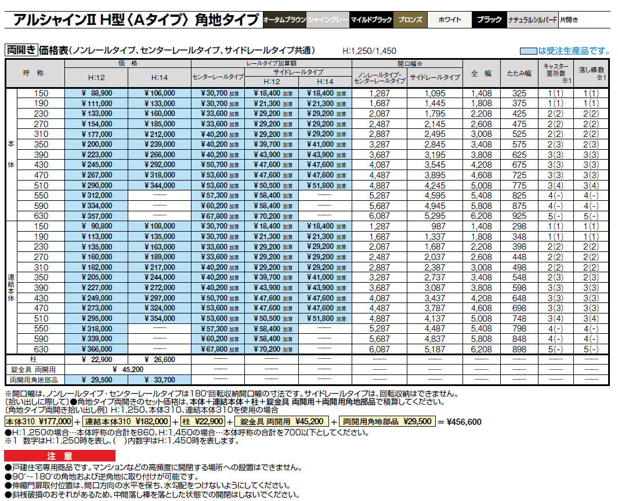The height and width of the screenshot is (501, 618).
Task: Choose the ナチュラルシルバーF finish
Action: click(533, 19)
